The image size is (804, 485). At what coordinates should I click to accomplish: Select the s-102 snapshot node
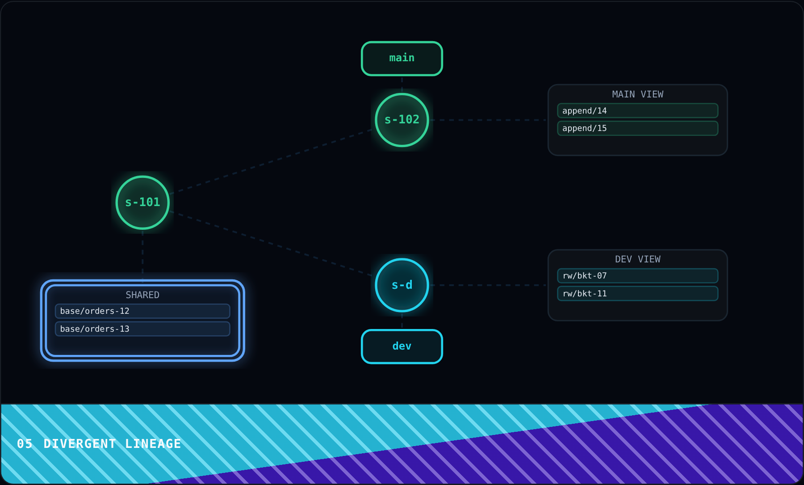(x=402, y=120)
